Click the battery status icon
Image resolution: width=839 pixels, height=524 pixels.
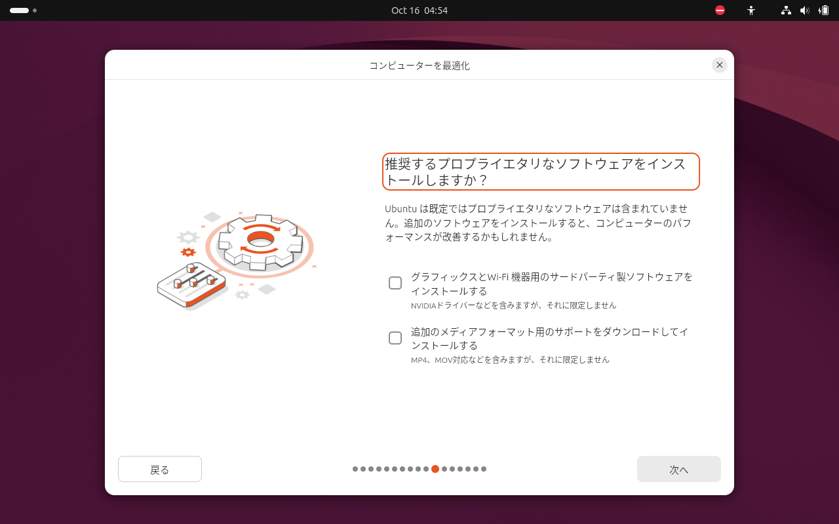[x=824, y=10]
